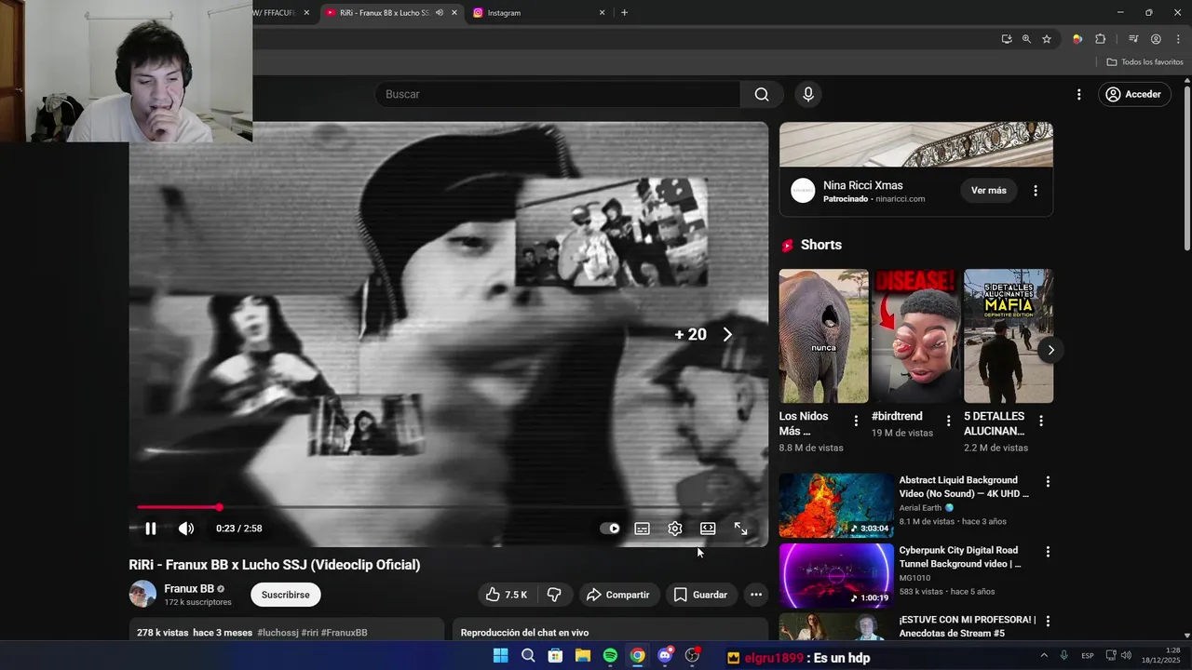The image size is (1192, 670).
Task: Toggle subtitles with the captions icon
Action: (x=643, y=529)
